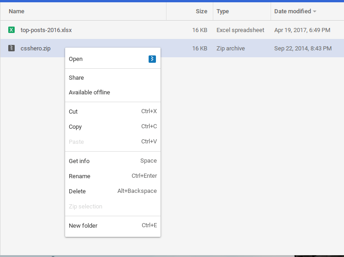
Task: Select Delete from the context menu
Action: point(77,191)
